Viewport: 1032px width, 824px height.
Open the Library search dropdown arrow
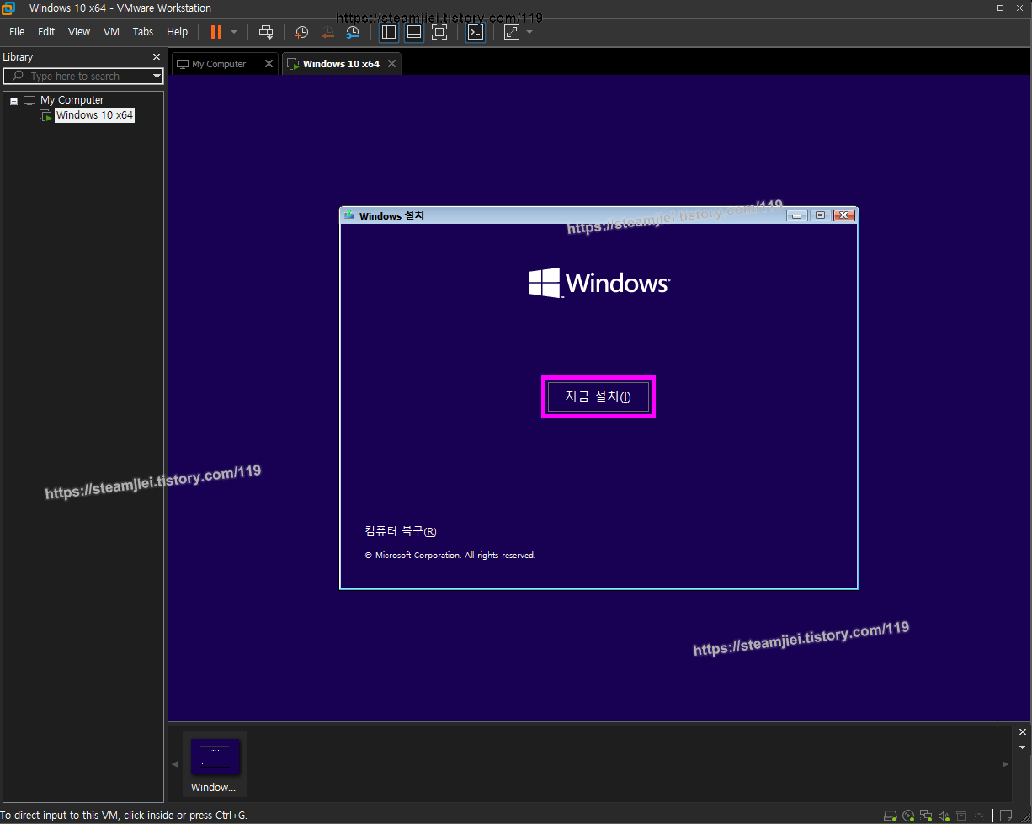(157, 77)
